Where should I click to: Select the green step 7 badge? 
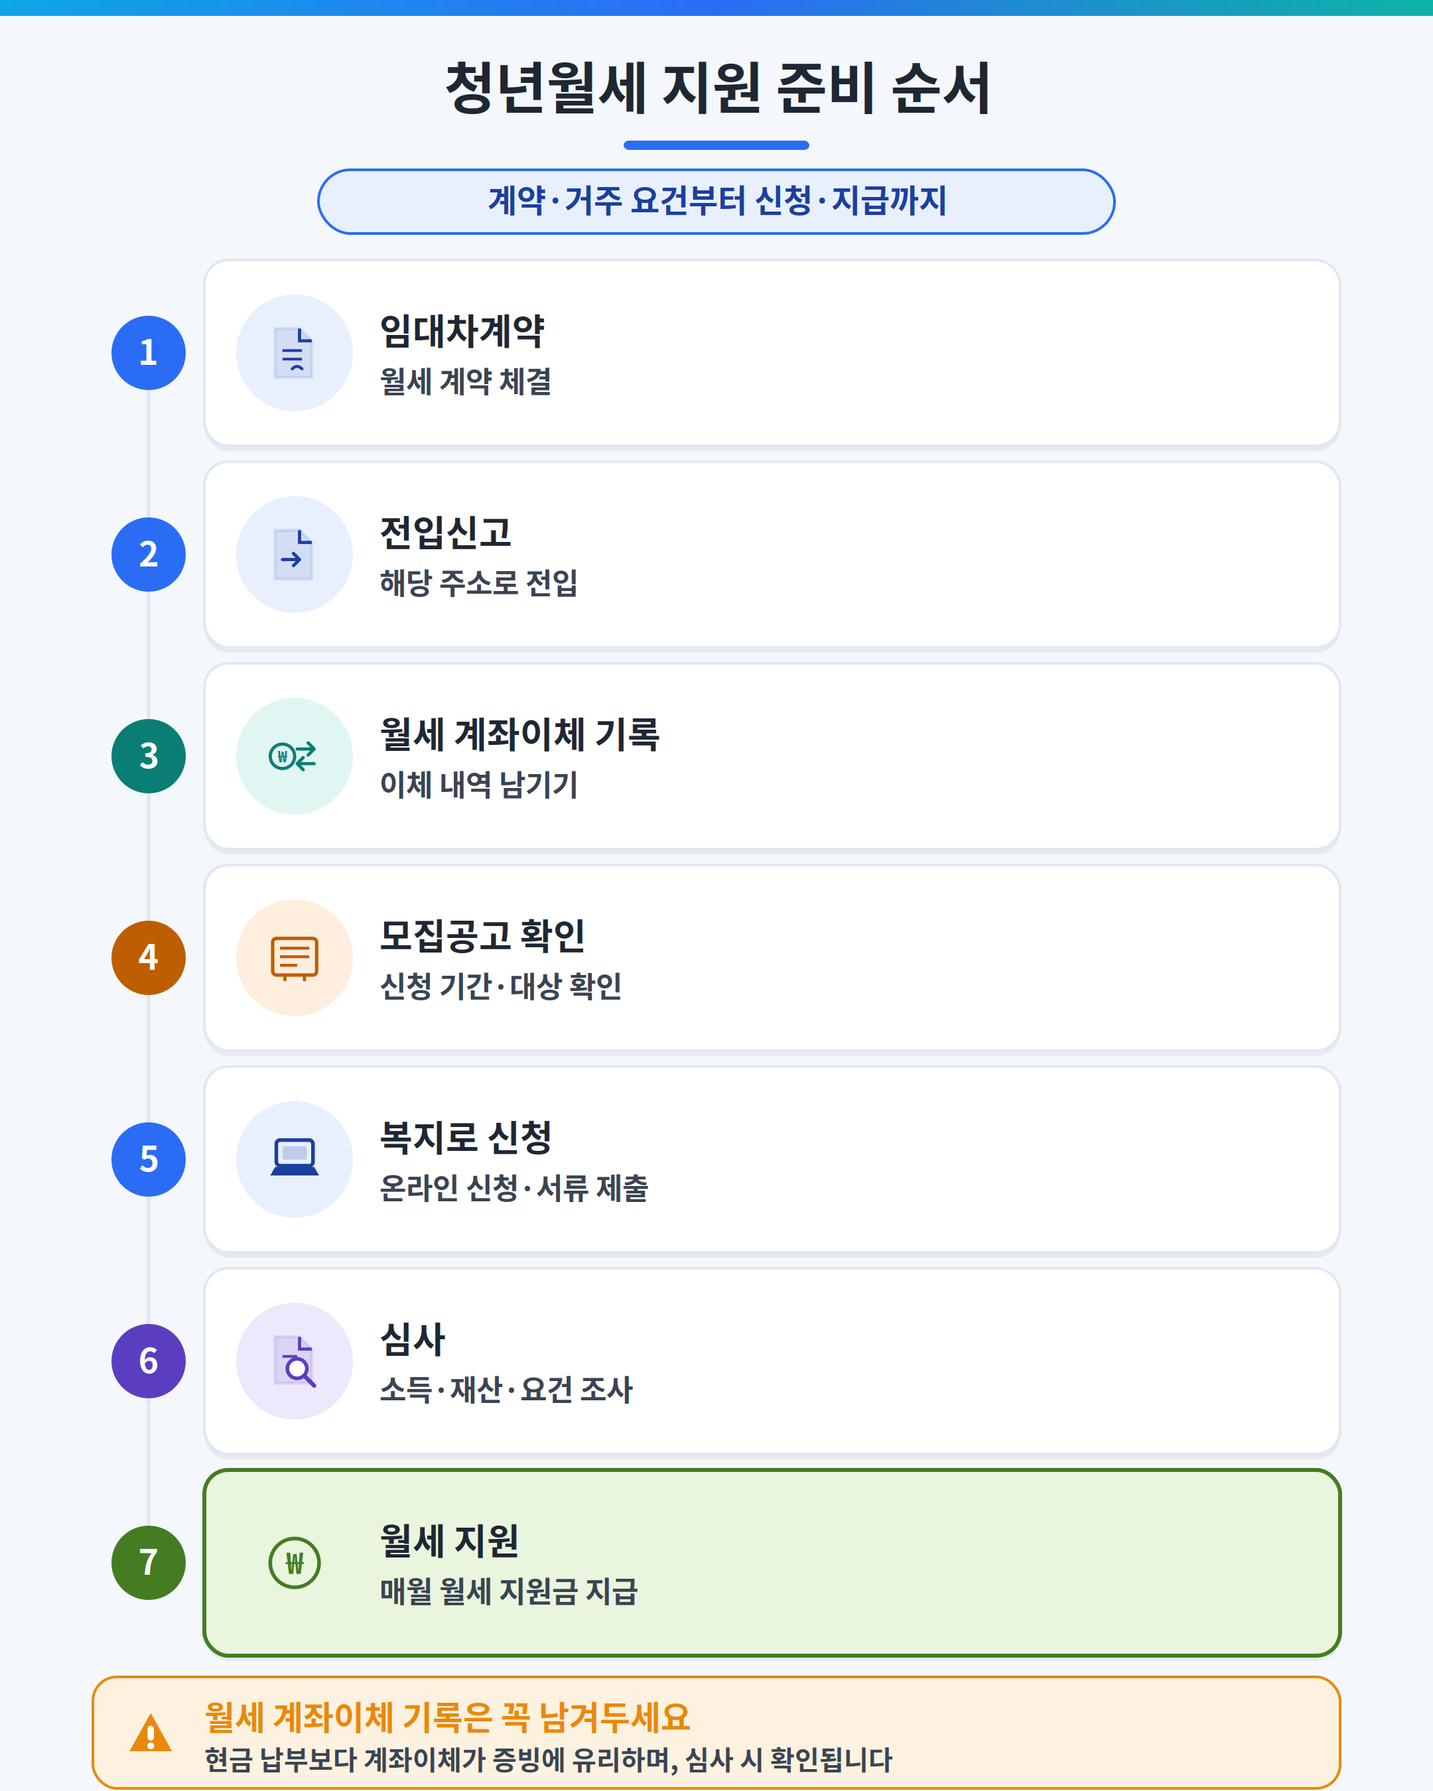149,1563
